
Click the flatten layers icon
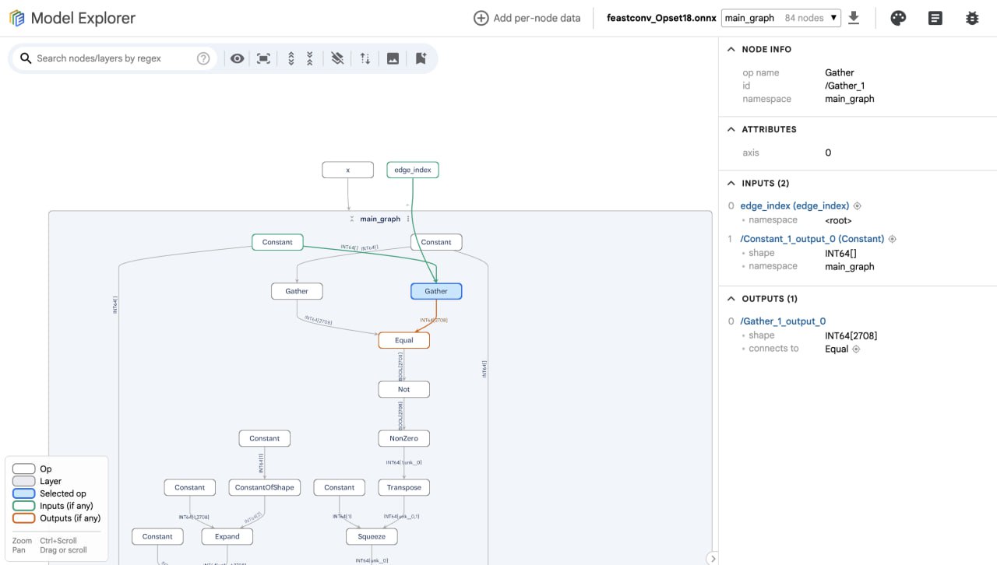coord(337,58)
